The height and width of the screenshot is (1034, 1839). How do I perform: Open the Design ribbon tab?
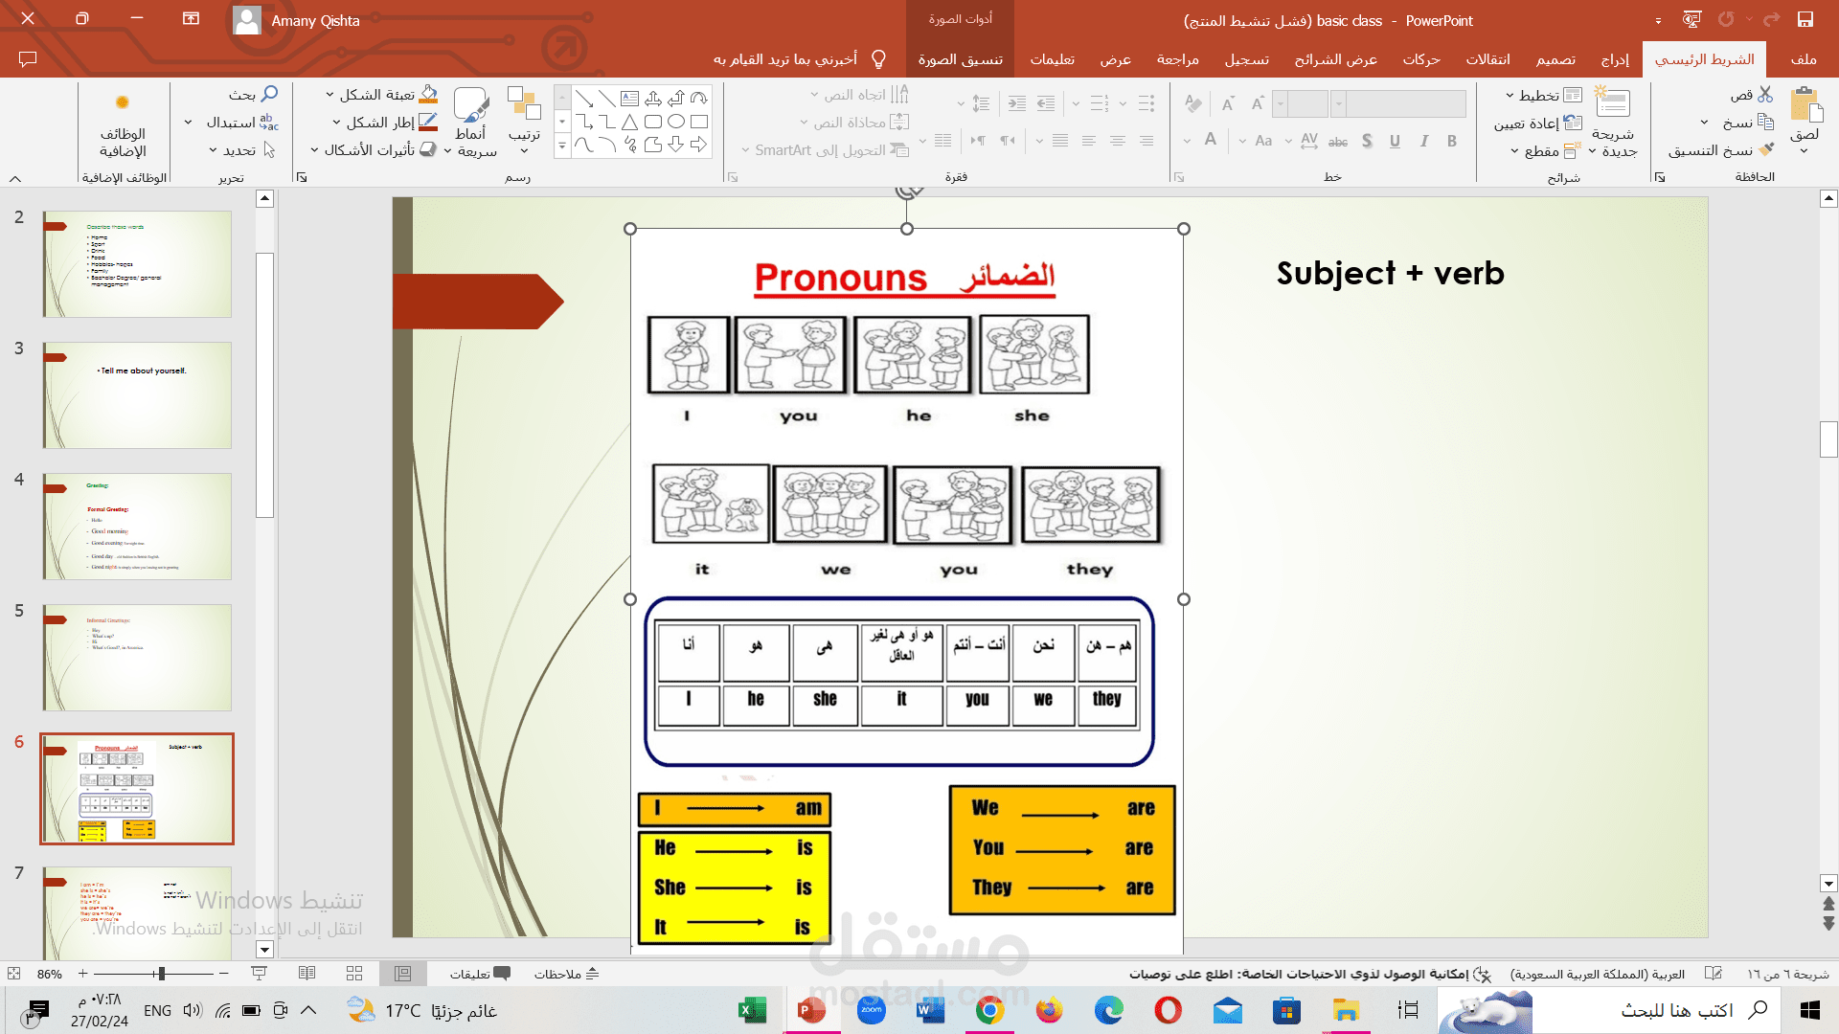pos(1555,59)
